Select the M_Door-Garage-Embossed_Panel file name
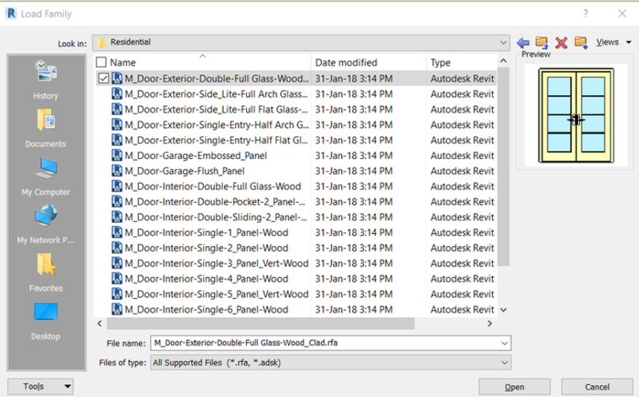Viewport: 639px width, 397px height. 196,155
